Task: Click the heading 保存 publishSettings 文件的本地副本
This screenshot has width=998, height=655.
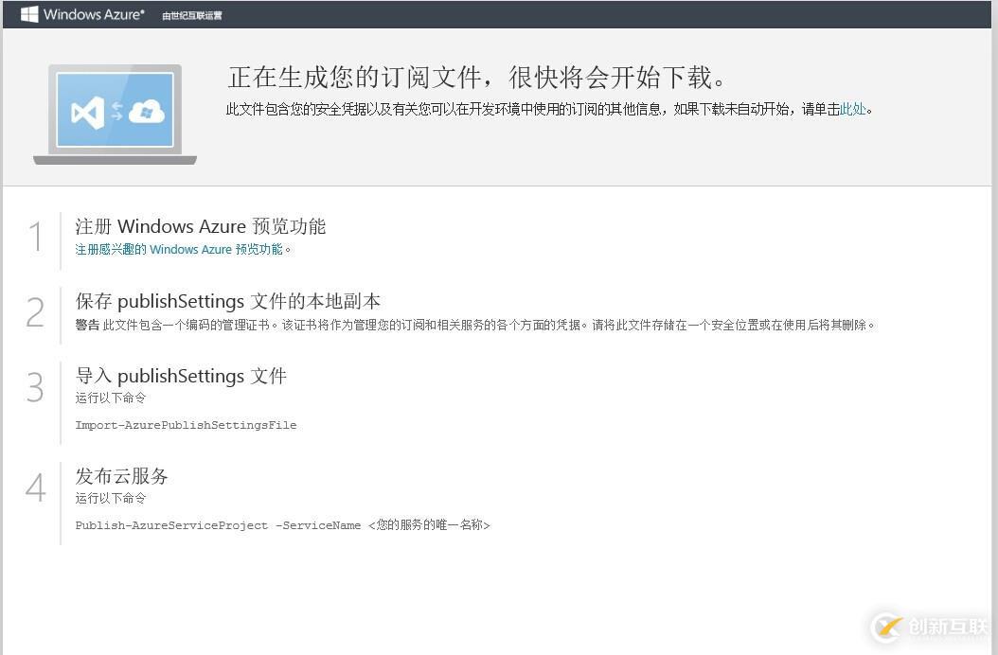Action: pyautogui.click(x=228, y=300)
